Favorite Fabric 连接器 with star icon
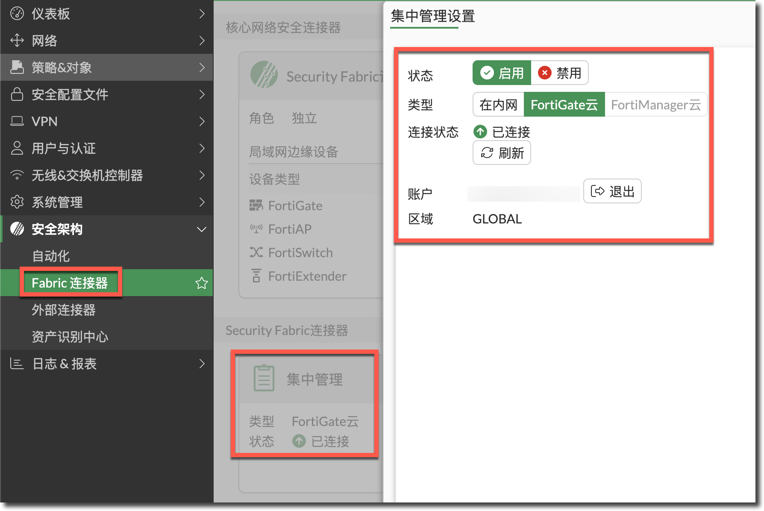The width and height of the screenshot is (764, 511). click(x=201, y=283)
